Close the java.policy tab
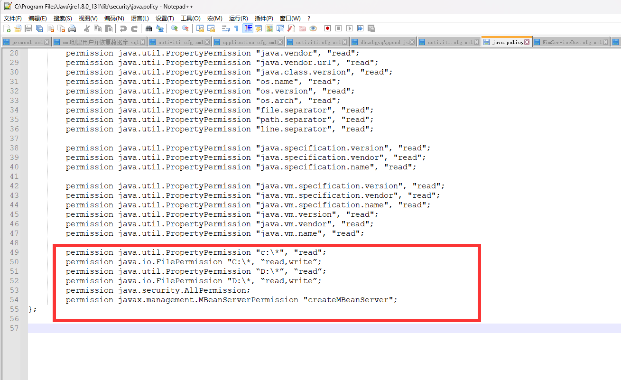The image size is (621, 380). [527, 42]
